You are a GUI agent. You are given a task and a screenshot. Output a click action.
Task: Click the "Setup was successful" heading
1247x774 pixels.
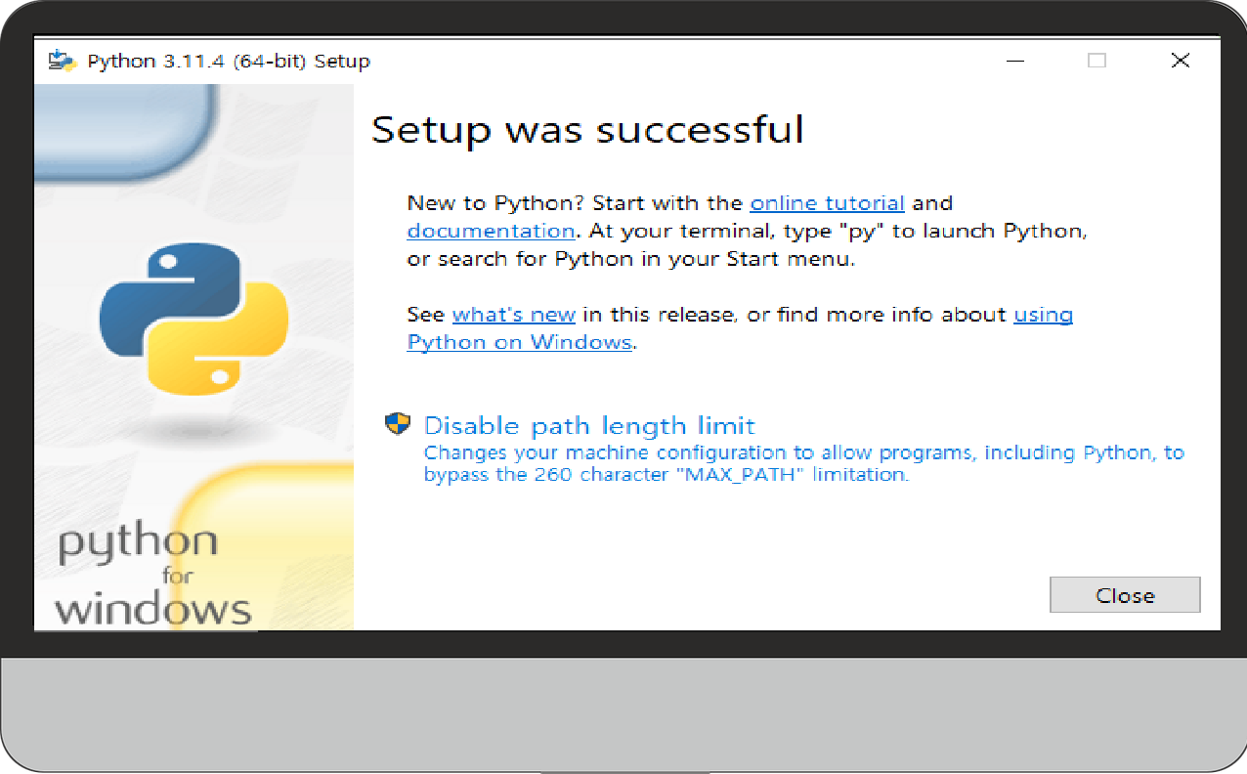coord(587,130)
